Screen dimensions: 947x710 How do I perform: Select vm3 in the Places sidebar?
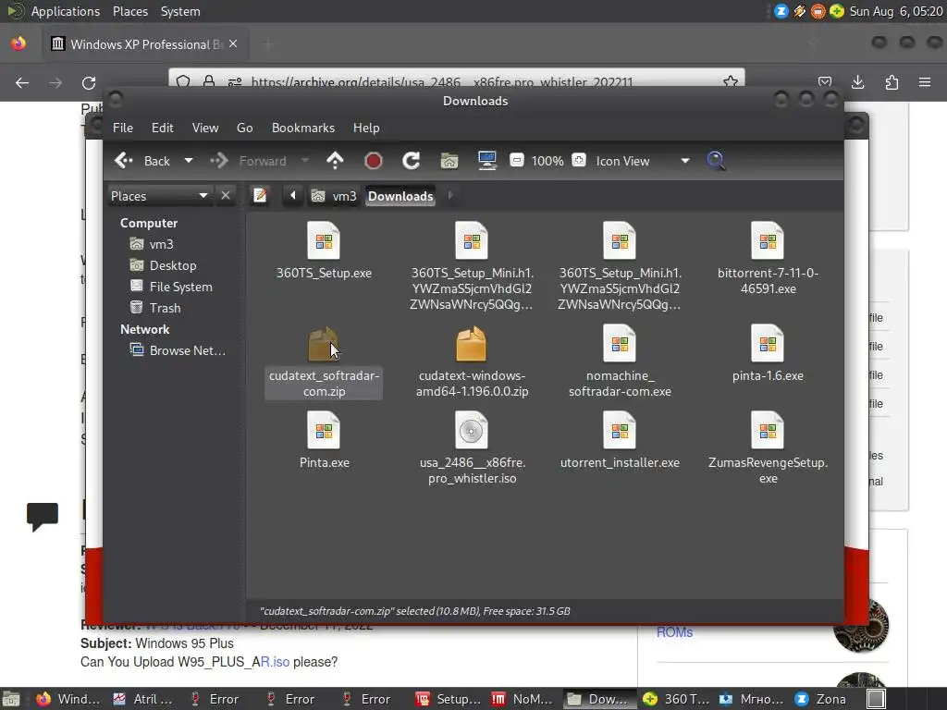(x=152, y=244)
